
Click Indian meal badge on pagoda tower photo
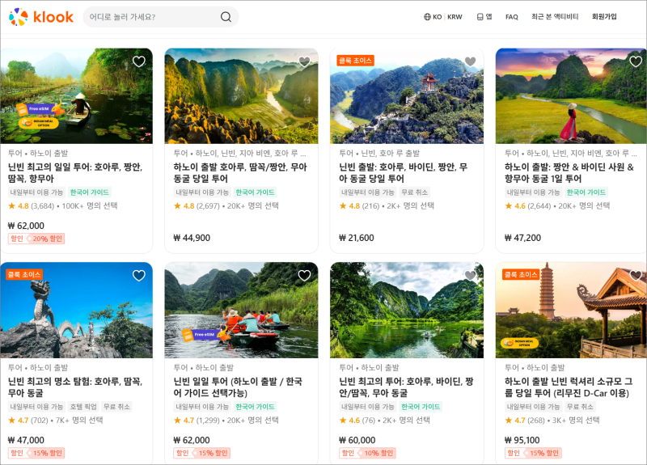(x=519, y=343)
